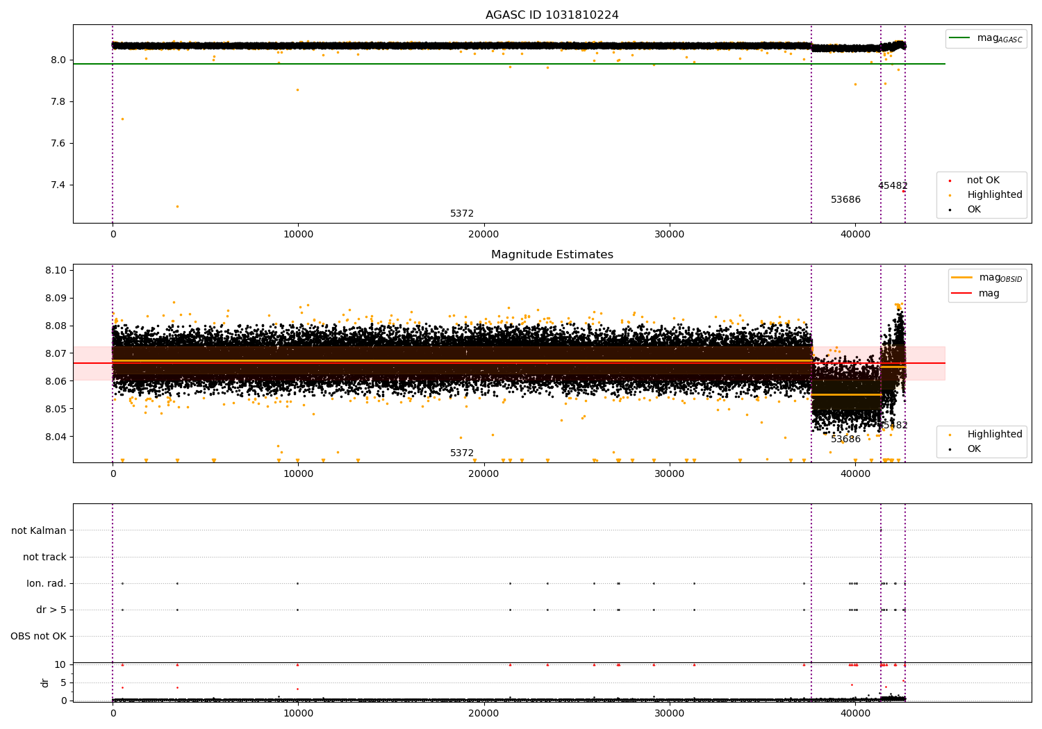This screenshot has height=729, width=1042.
Task: Click the 'not track' axis label
Action: [44, 558]
